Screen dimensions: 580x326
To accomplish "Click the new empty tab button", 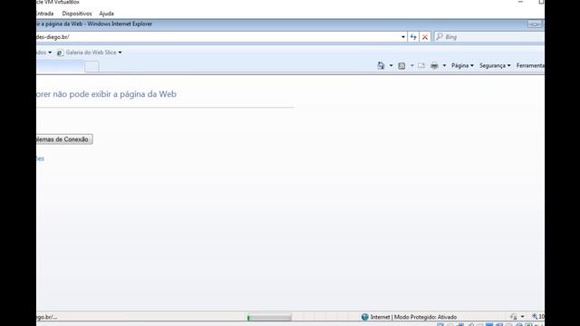I will 92,67.
